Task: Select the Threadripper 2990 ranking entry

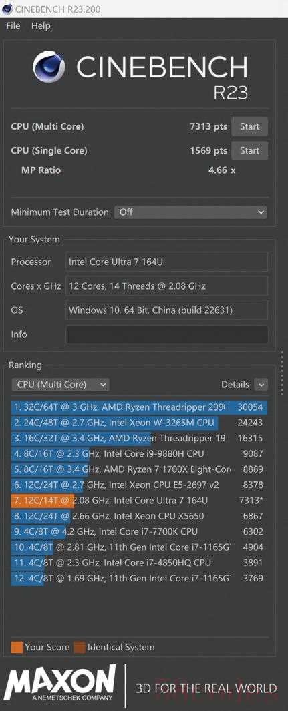Action: (139, 407)
